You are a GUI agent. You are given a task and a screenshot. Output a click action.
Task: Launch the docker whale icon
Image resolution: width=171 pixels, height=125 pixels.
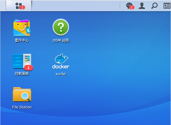point(61,61)
